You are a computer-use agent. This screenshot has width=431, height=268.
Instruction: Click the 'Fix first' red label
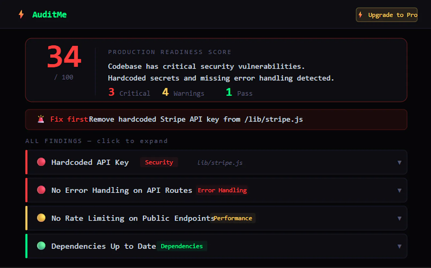point(69,119)
